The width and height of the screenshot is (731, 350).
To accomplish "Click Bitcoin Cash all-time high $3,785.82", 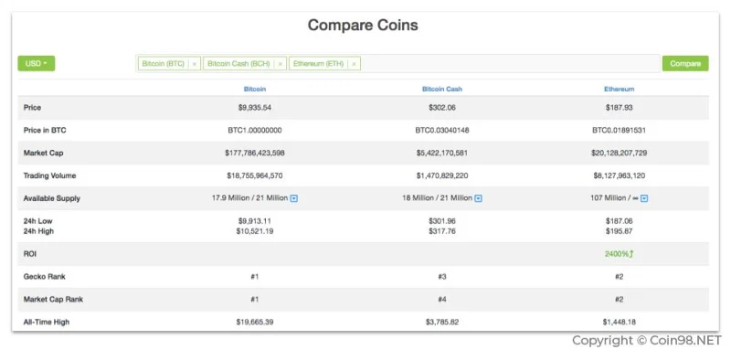I will tap(442, 322).
